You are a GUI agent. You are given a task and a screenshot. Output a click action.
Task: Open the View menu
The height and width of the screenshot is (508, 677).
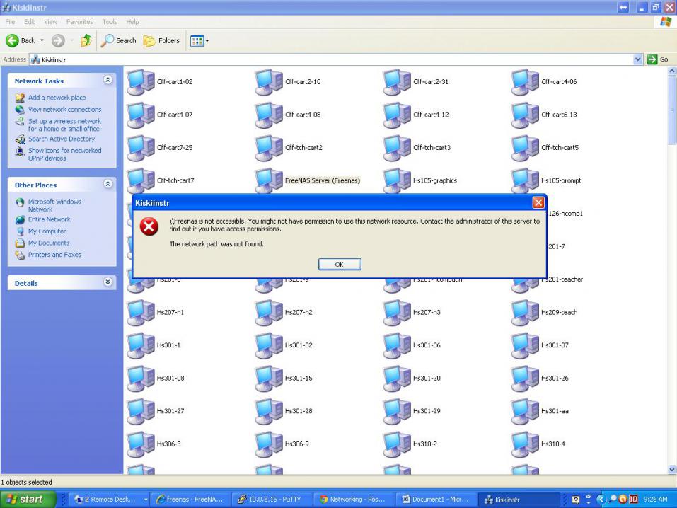point(50,22)
